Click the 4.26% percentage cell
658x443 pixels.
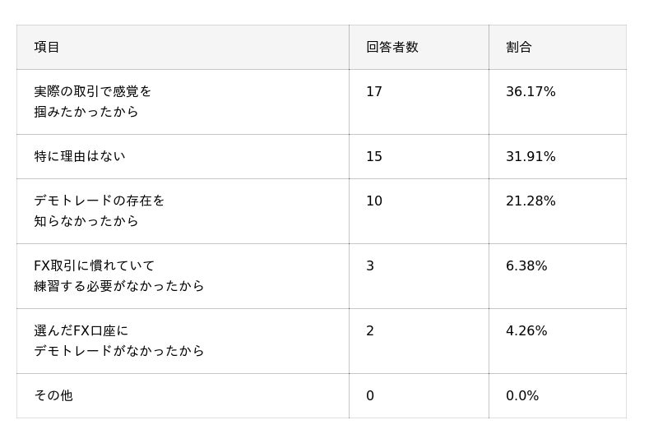526,331
